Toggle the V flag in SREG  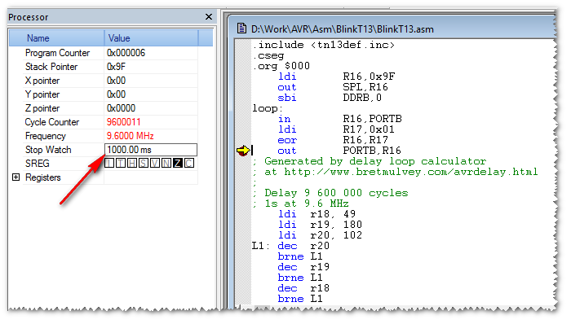pyautogui.click(x=155, y=163)
